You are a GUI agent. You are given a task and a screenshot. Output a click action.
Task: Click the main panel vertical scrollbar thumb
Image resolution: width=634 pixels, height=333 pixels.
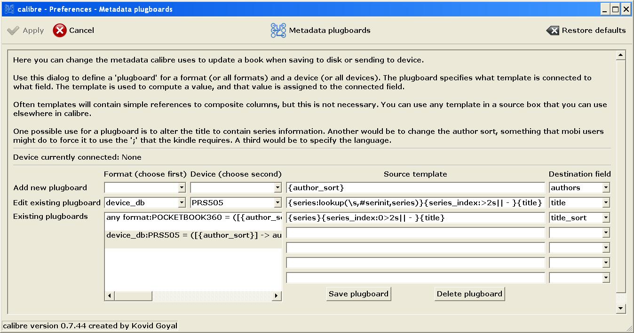coord(621,176)
